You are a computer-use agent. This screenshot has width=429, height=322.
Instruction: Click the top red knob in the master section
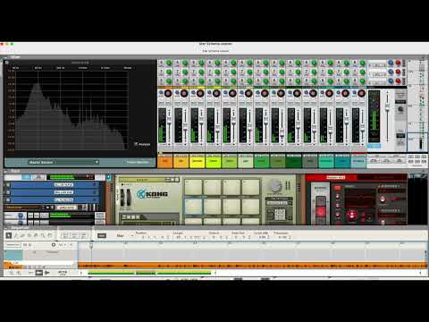(x=398, y=63)
